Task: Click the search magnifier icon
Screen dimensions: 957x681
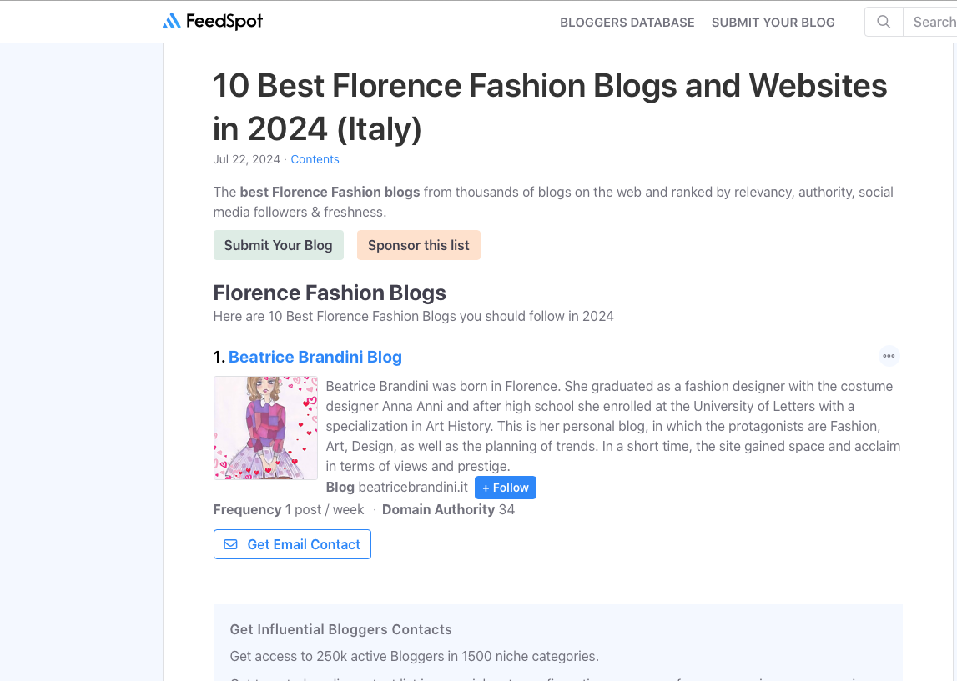Action: tap(883, 22)
